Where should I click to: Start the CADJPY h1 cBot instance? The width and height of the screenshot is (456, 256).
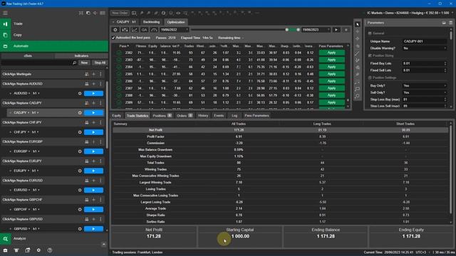pos(93,112)
